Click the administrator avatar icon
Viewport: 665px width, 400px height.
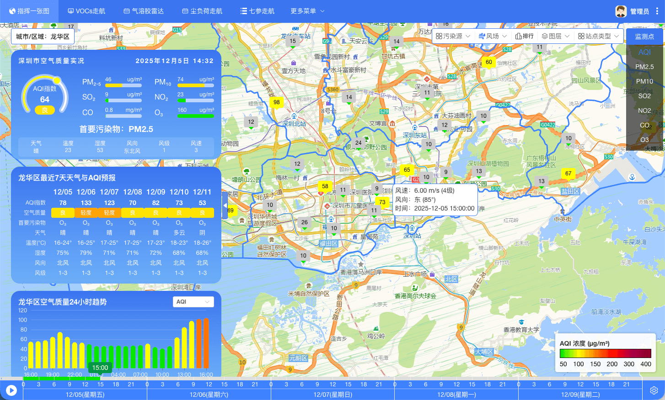pos(621,11)
